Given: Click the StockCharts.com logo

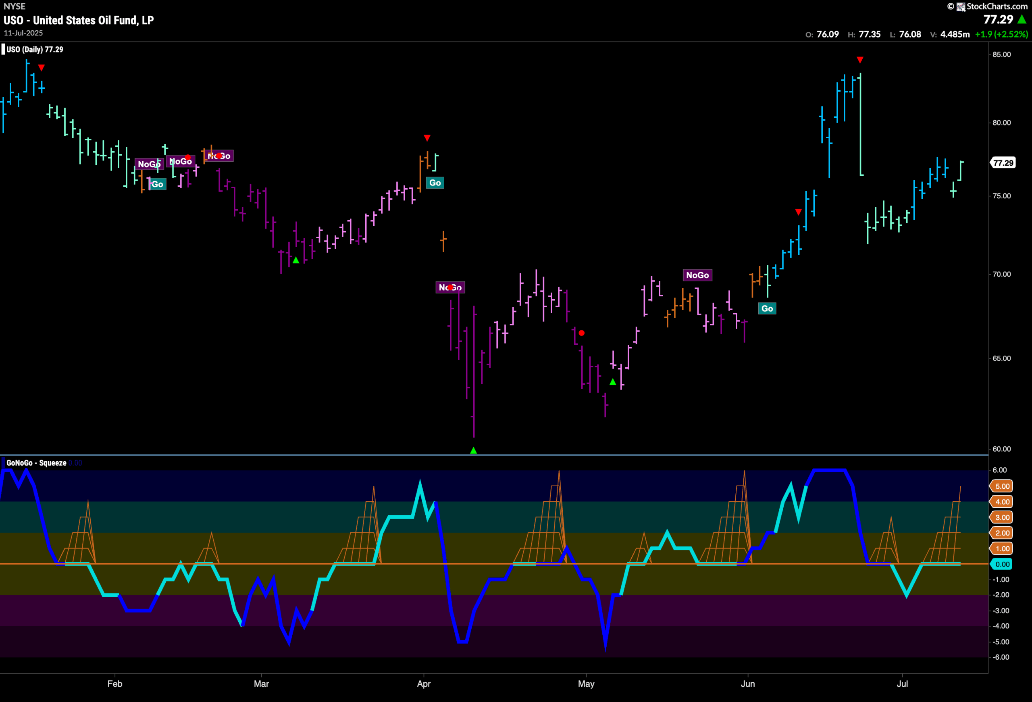Looking at the screenshot, I should [x=994, y=6].
